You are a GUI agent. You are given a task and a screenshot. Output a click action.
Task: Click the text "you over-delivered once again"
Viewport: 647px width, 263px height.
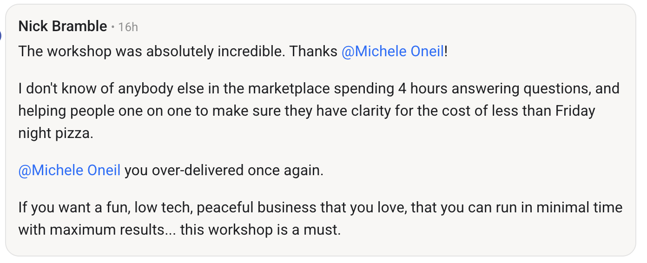pos(224,171)
